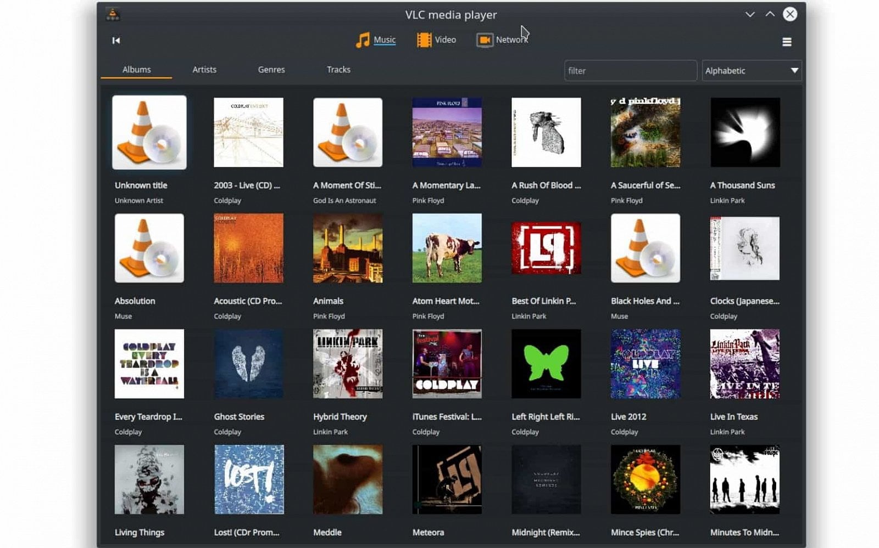The height and width of the screenshot is (548, 879).
Task: Click the VLC cone icon in title bar
Action: 113,14
